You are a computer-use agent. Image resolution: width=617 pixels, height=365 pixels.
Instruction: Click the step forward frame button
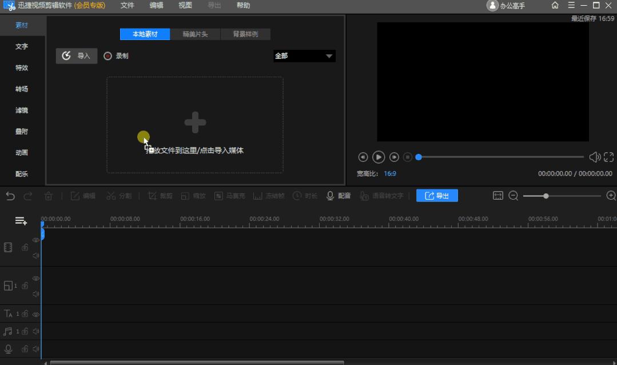(x=394, y=157)
